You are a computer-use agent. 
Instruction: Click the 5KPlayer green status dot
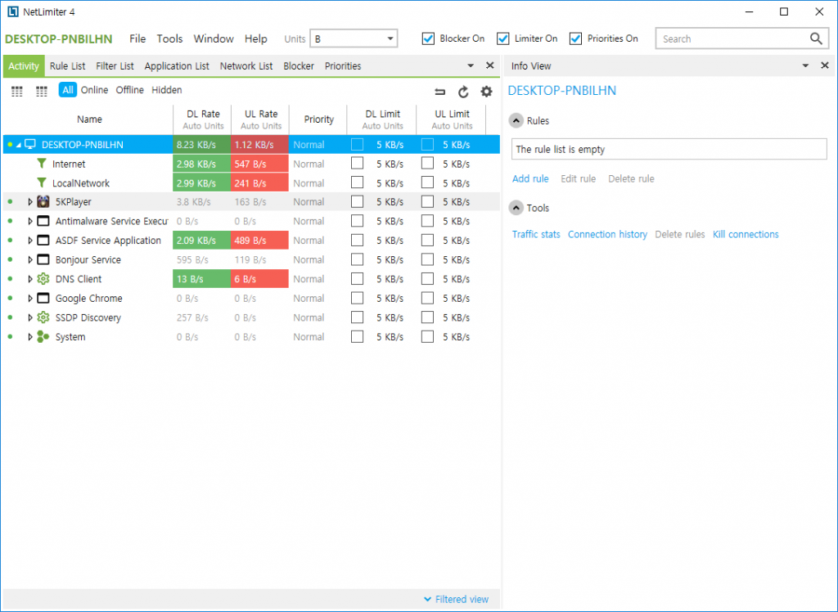point(10,202)
